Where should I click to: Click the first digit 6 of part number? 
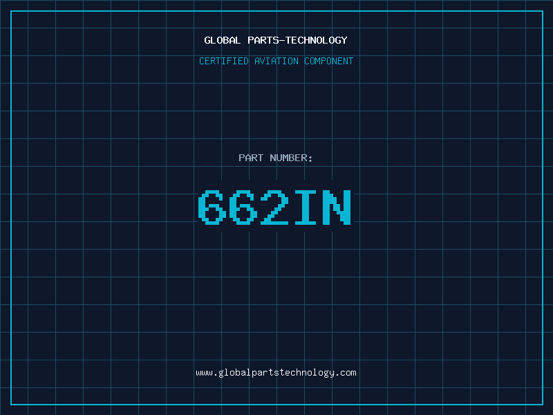212,207
